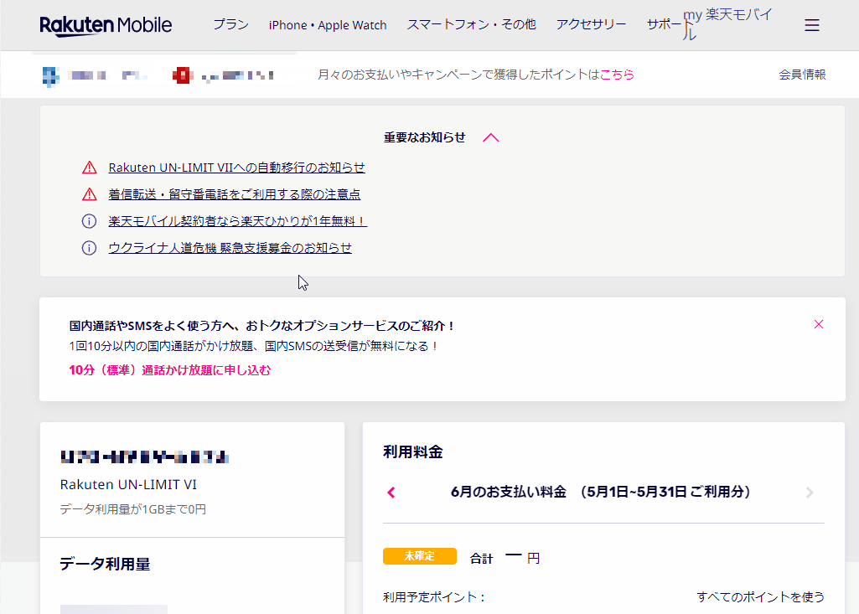Open Rakuten UN-LIMIT VII自動移行 notice
The height and width of the screenshot is (614, 859).
[x=236, y=168]
